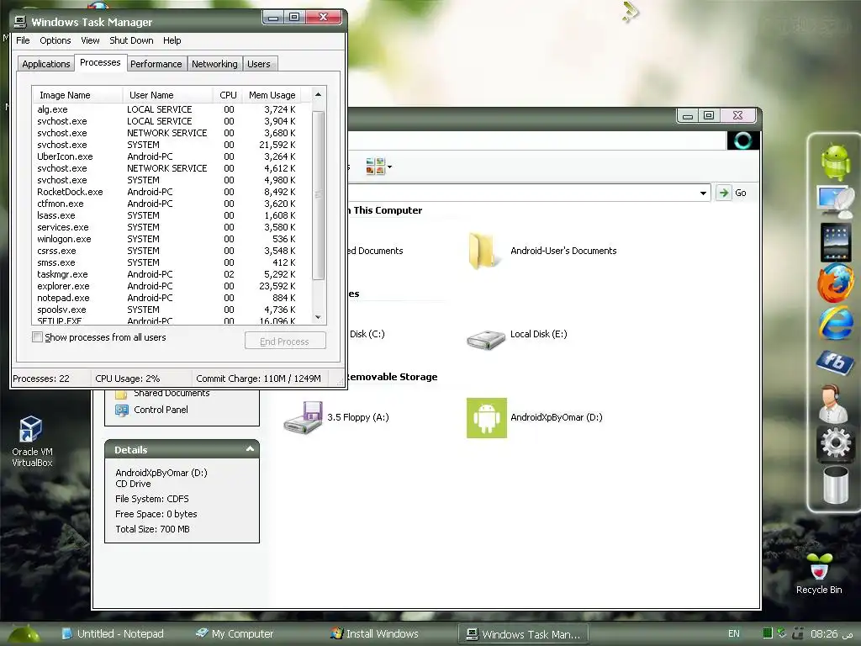The width and height of the screenshot is (861, 646).
Task: Click process list scroll up arrow
Action: click(x=318, y=94)
